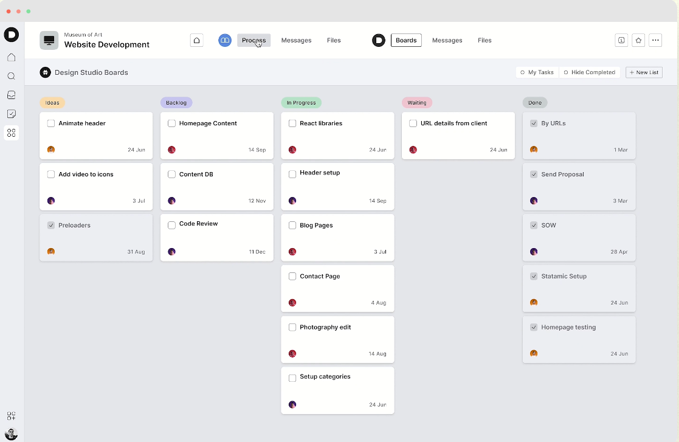Viewport: 679px width, 442px height.
Task: Open the three-dot more options menu
Action: 655,40
